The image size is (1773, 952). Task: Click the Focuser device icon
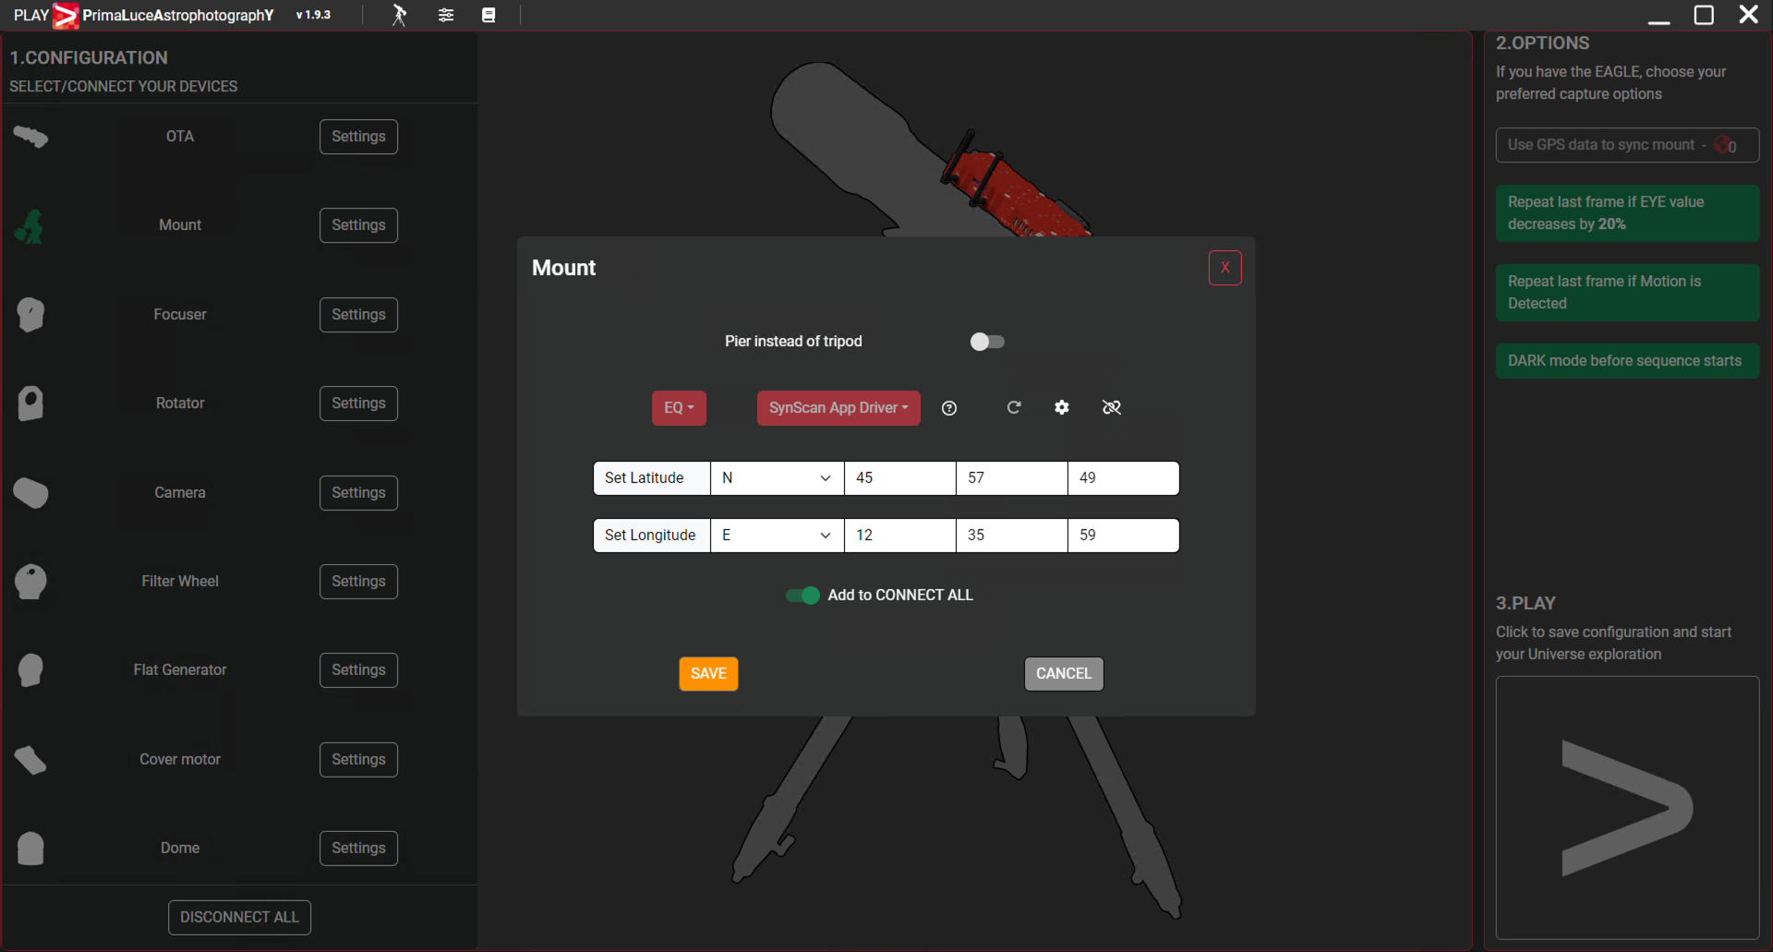pyautogui.click(x=30, y=315)
